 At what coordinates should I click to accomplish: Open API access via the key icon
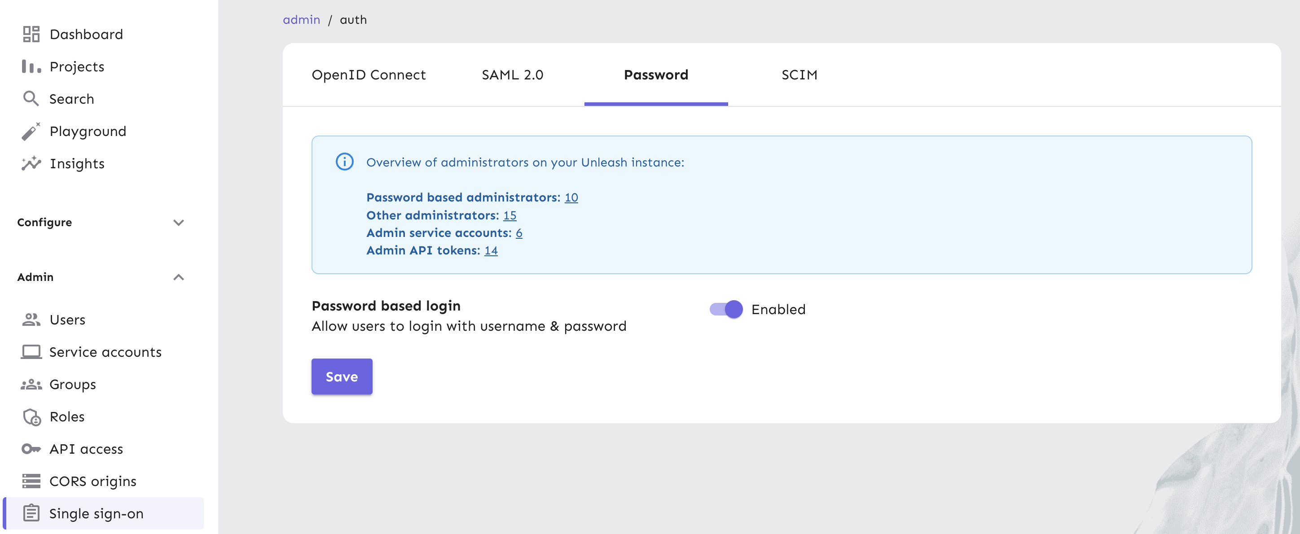pos(31,449)
